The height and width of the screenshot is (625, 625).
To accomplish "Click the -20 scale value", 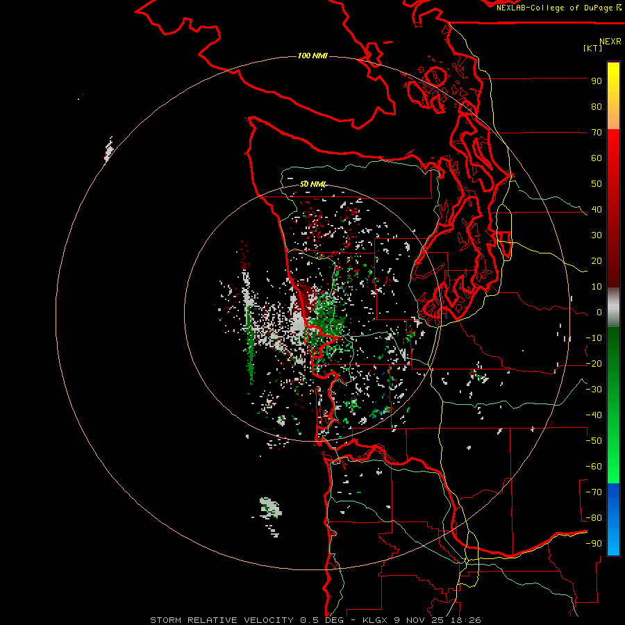I will tap(594, 364).
